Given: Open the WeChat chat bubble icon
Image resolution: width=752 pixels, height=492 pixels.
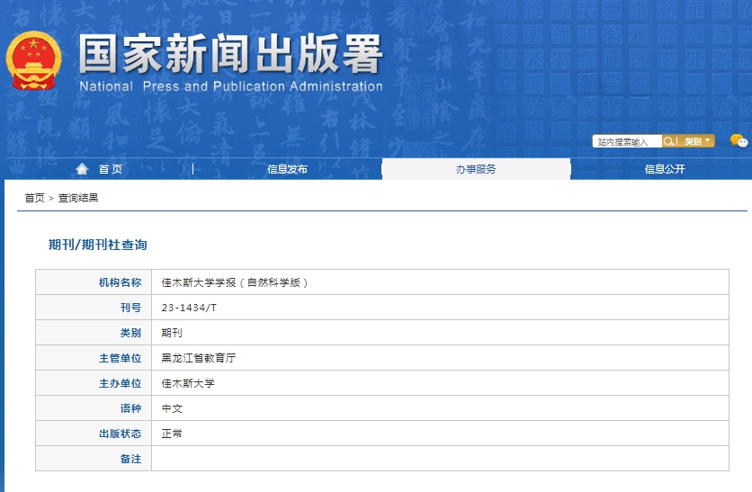Looking at the screenshot, I should tap(739, 140).
